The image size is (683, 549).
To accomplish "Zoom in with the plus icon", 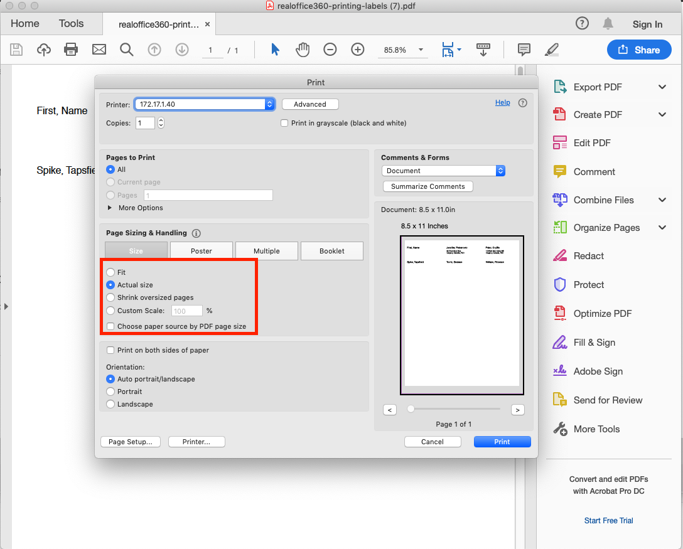I will [x=358, y=50].
